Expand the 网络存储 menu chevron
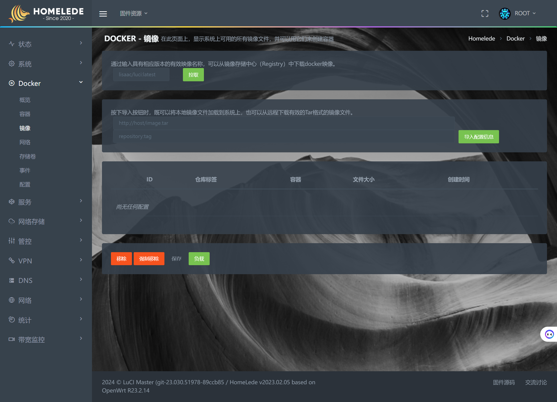 point(81,220)
